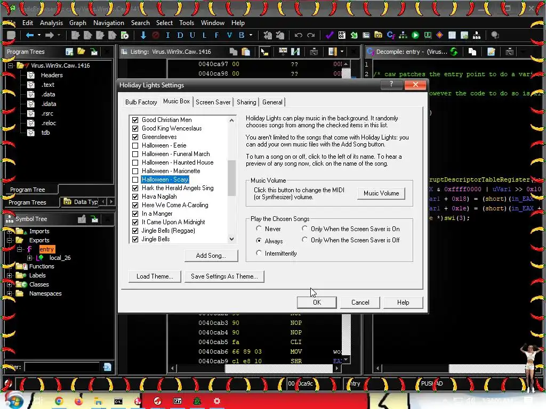
Task: Uncheck the Good Christian Men song
Action: pos(135,120)
